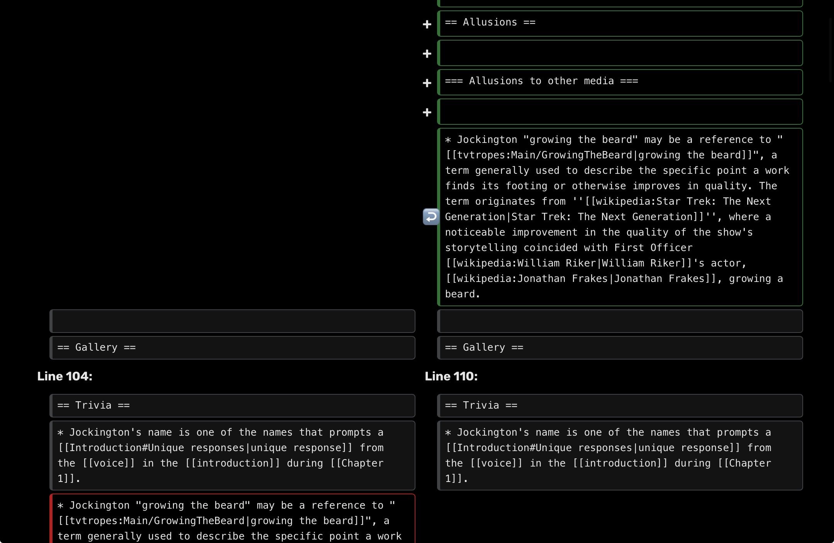Click empty context line above left Gallery

[232, 321]
